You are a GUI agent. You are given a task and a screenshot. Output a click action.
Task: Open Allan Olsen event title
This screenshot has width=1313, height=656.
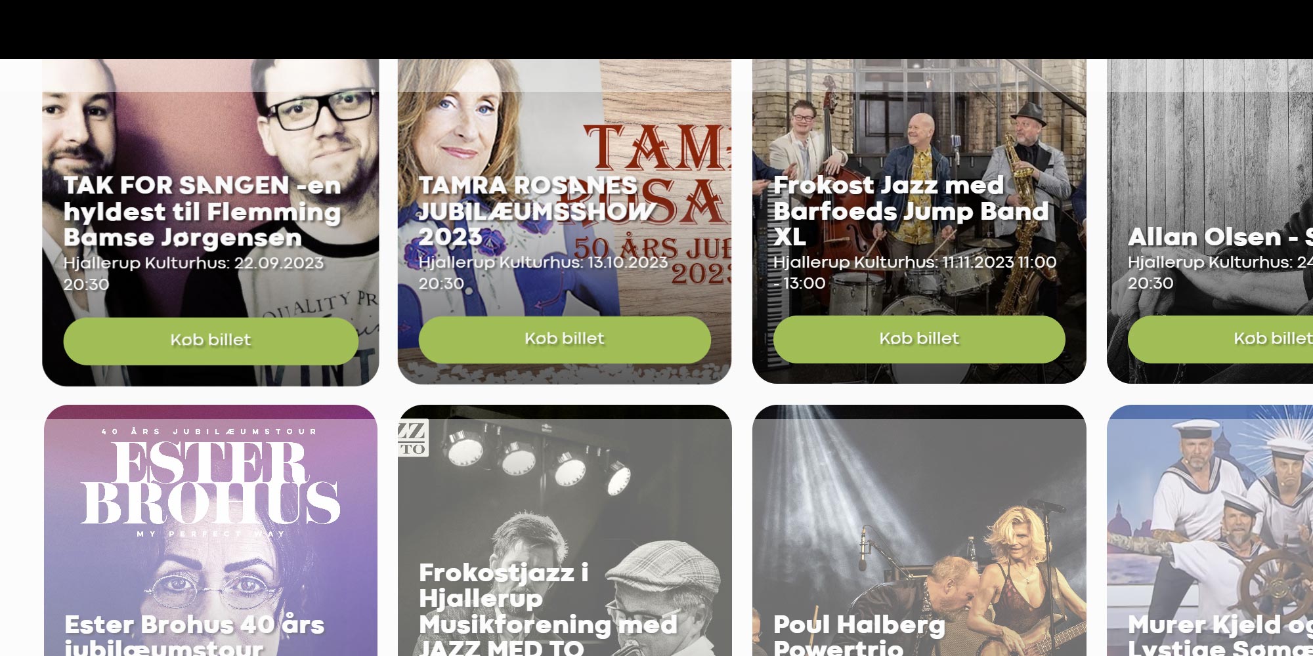(x=1220, y=237)
